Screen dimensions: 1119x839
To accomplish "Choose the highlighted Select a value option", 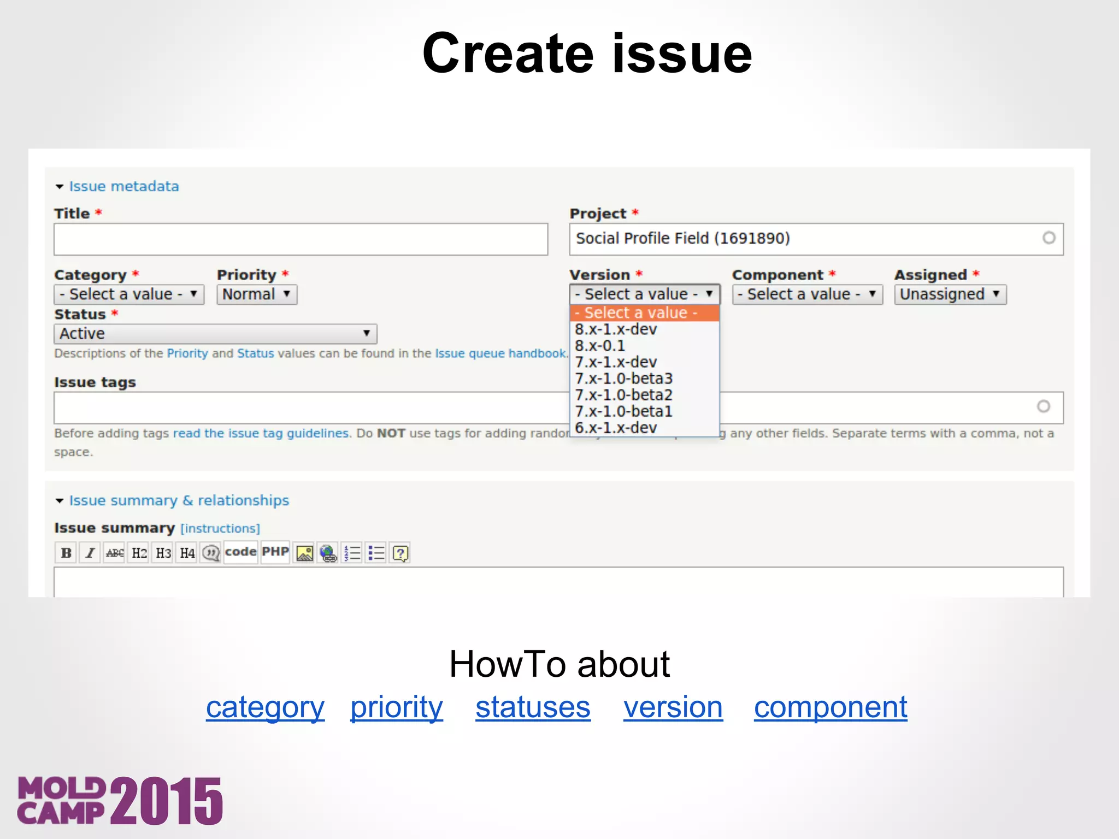I will coord(645,313).
